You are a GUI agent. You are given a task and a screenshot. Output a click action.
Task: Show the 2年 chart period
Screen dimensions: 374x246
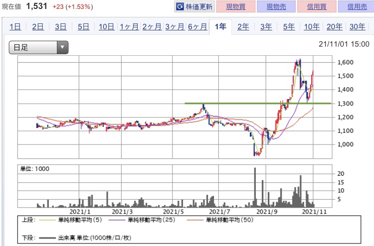tap(243, 27)
